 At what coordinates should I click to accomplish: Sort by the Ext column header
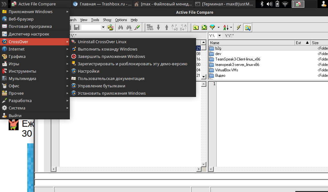coord(302,43)
